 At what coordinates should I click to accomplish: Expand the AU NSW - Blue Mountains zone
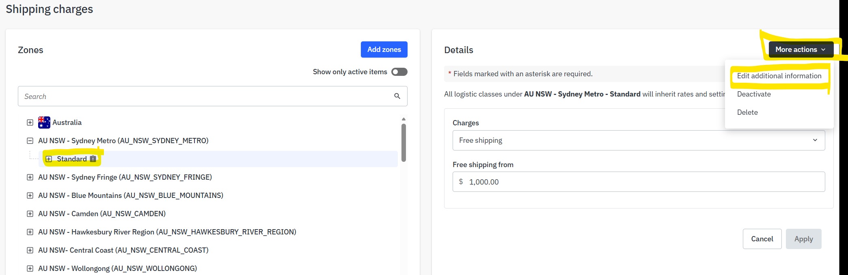point(30,196)
